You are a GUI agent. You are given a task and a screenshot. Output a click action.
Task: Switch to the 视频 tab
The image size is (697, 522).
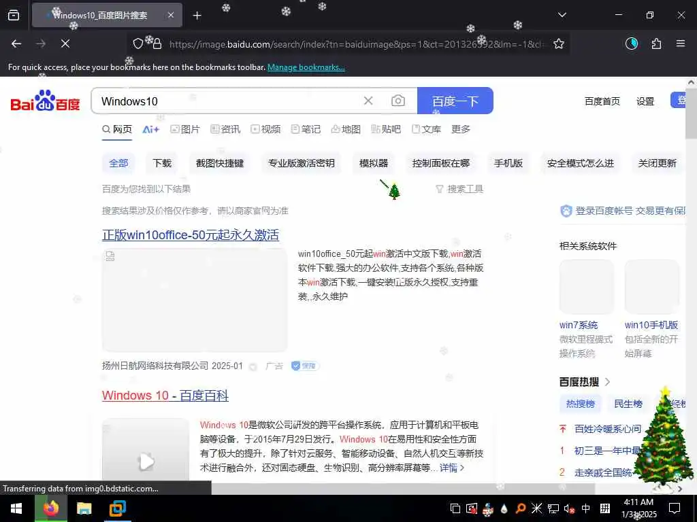[265, 129]
